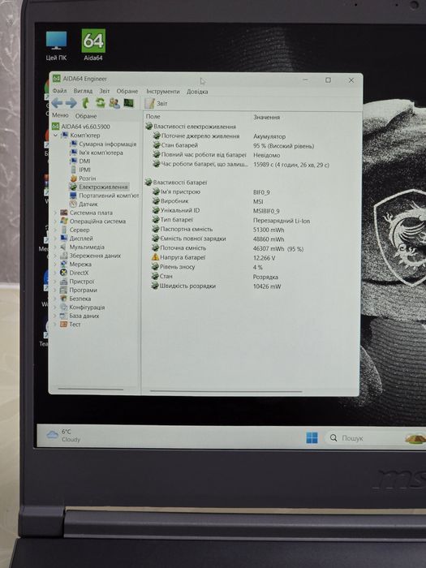The width and height of the screenshot is (426, 568).
Task: Click the Тест node icon
Action: [64, 325]
